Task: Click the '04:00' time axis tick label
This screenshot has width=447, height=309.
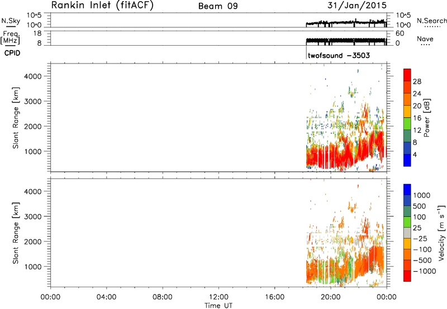Action: coord(106,297)
